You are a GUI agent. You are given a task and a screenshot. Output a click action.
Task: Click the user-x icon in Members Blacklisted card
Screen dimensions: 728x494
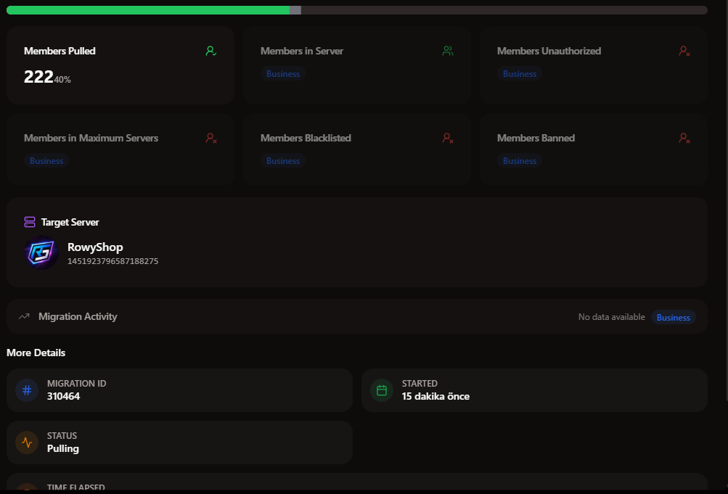(x=448, y=139)
